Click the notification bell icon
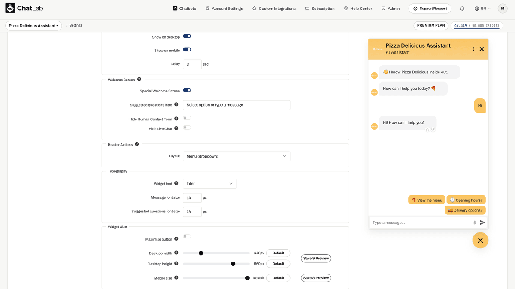 (x=462, y=9)
